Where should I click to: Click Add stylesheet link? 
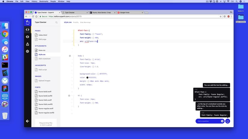pos(44,58)
